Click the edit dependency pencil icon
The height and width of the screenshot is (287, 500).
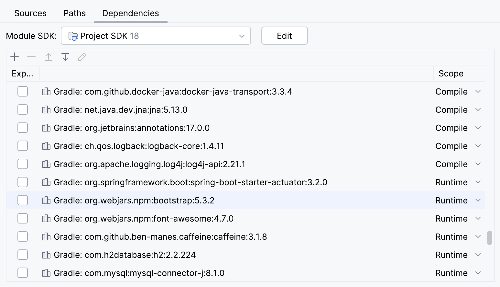(82, 57)
